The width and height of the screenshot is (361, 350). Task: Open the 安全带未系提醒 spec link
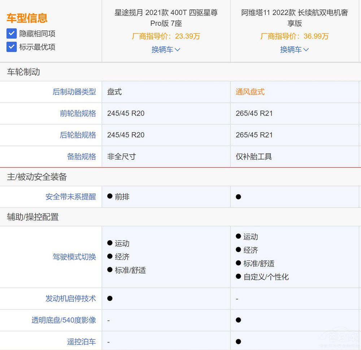point(71,196)
